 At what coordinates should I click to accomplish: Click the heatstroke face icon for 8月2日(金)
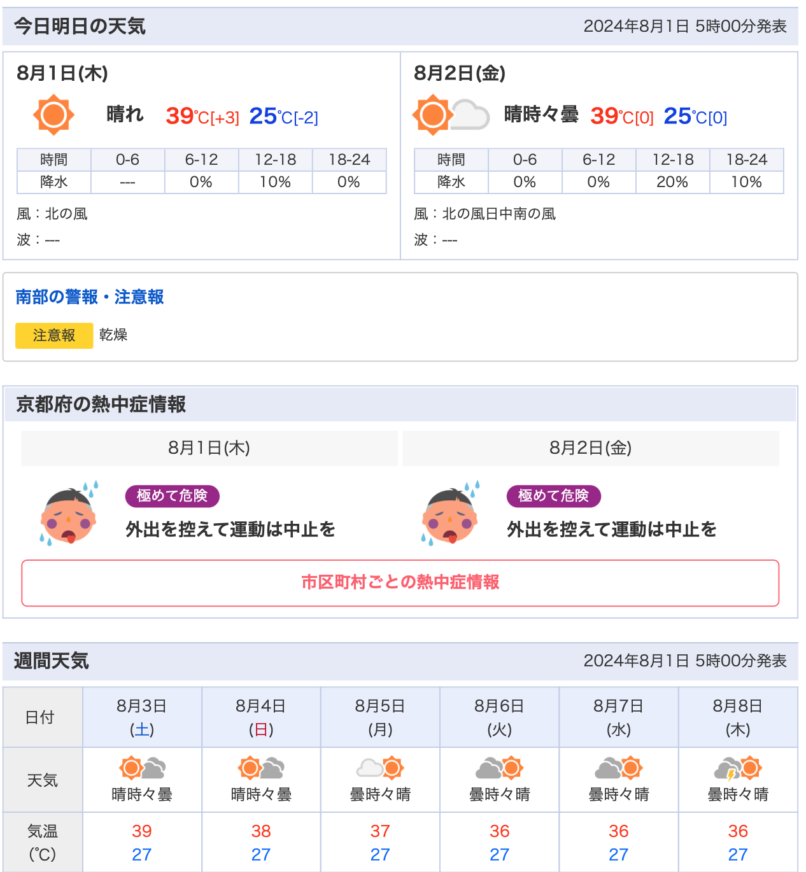click(x=450, y=514)
